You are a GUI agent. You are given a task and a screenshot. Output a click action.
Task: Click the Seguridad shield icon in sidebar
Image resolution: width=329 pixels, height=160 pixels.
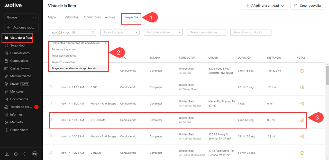pyautogui.click(x=6, y=46)
